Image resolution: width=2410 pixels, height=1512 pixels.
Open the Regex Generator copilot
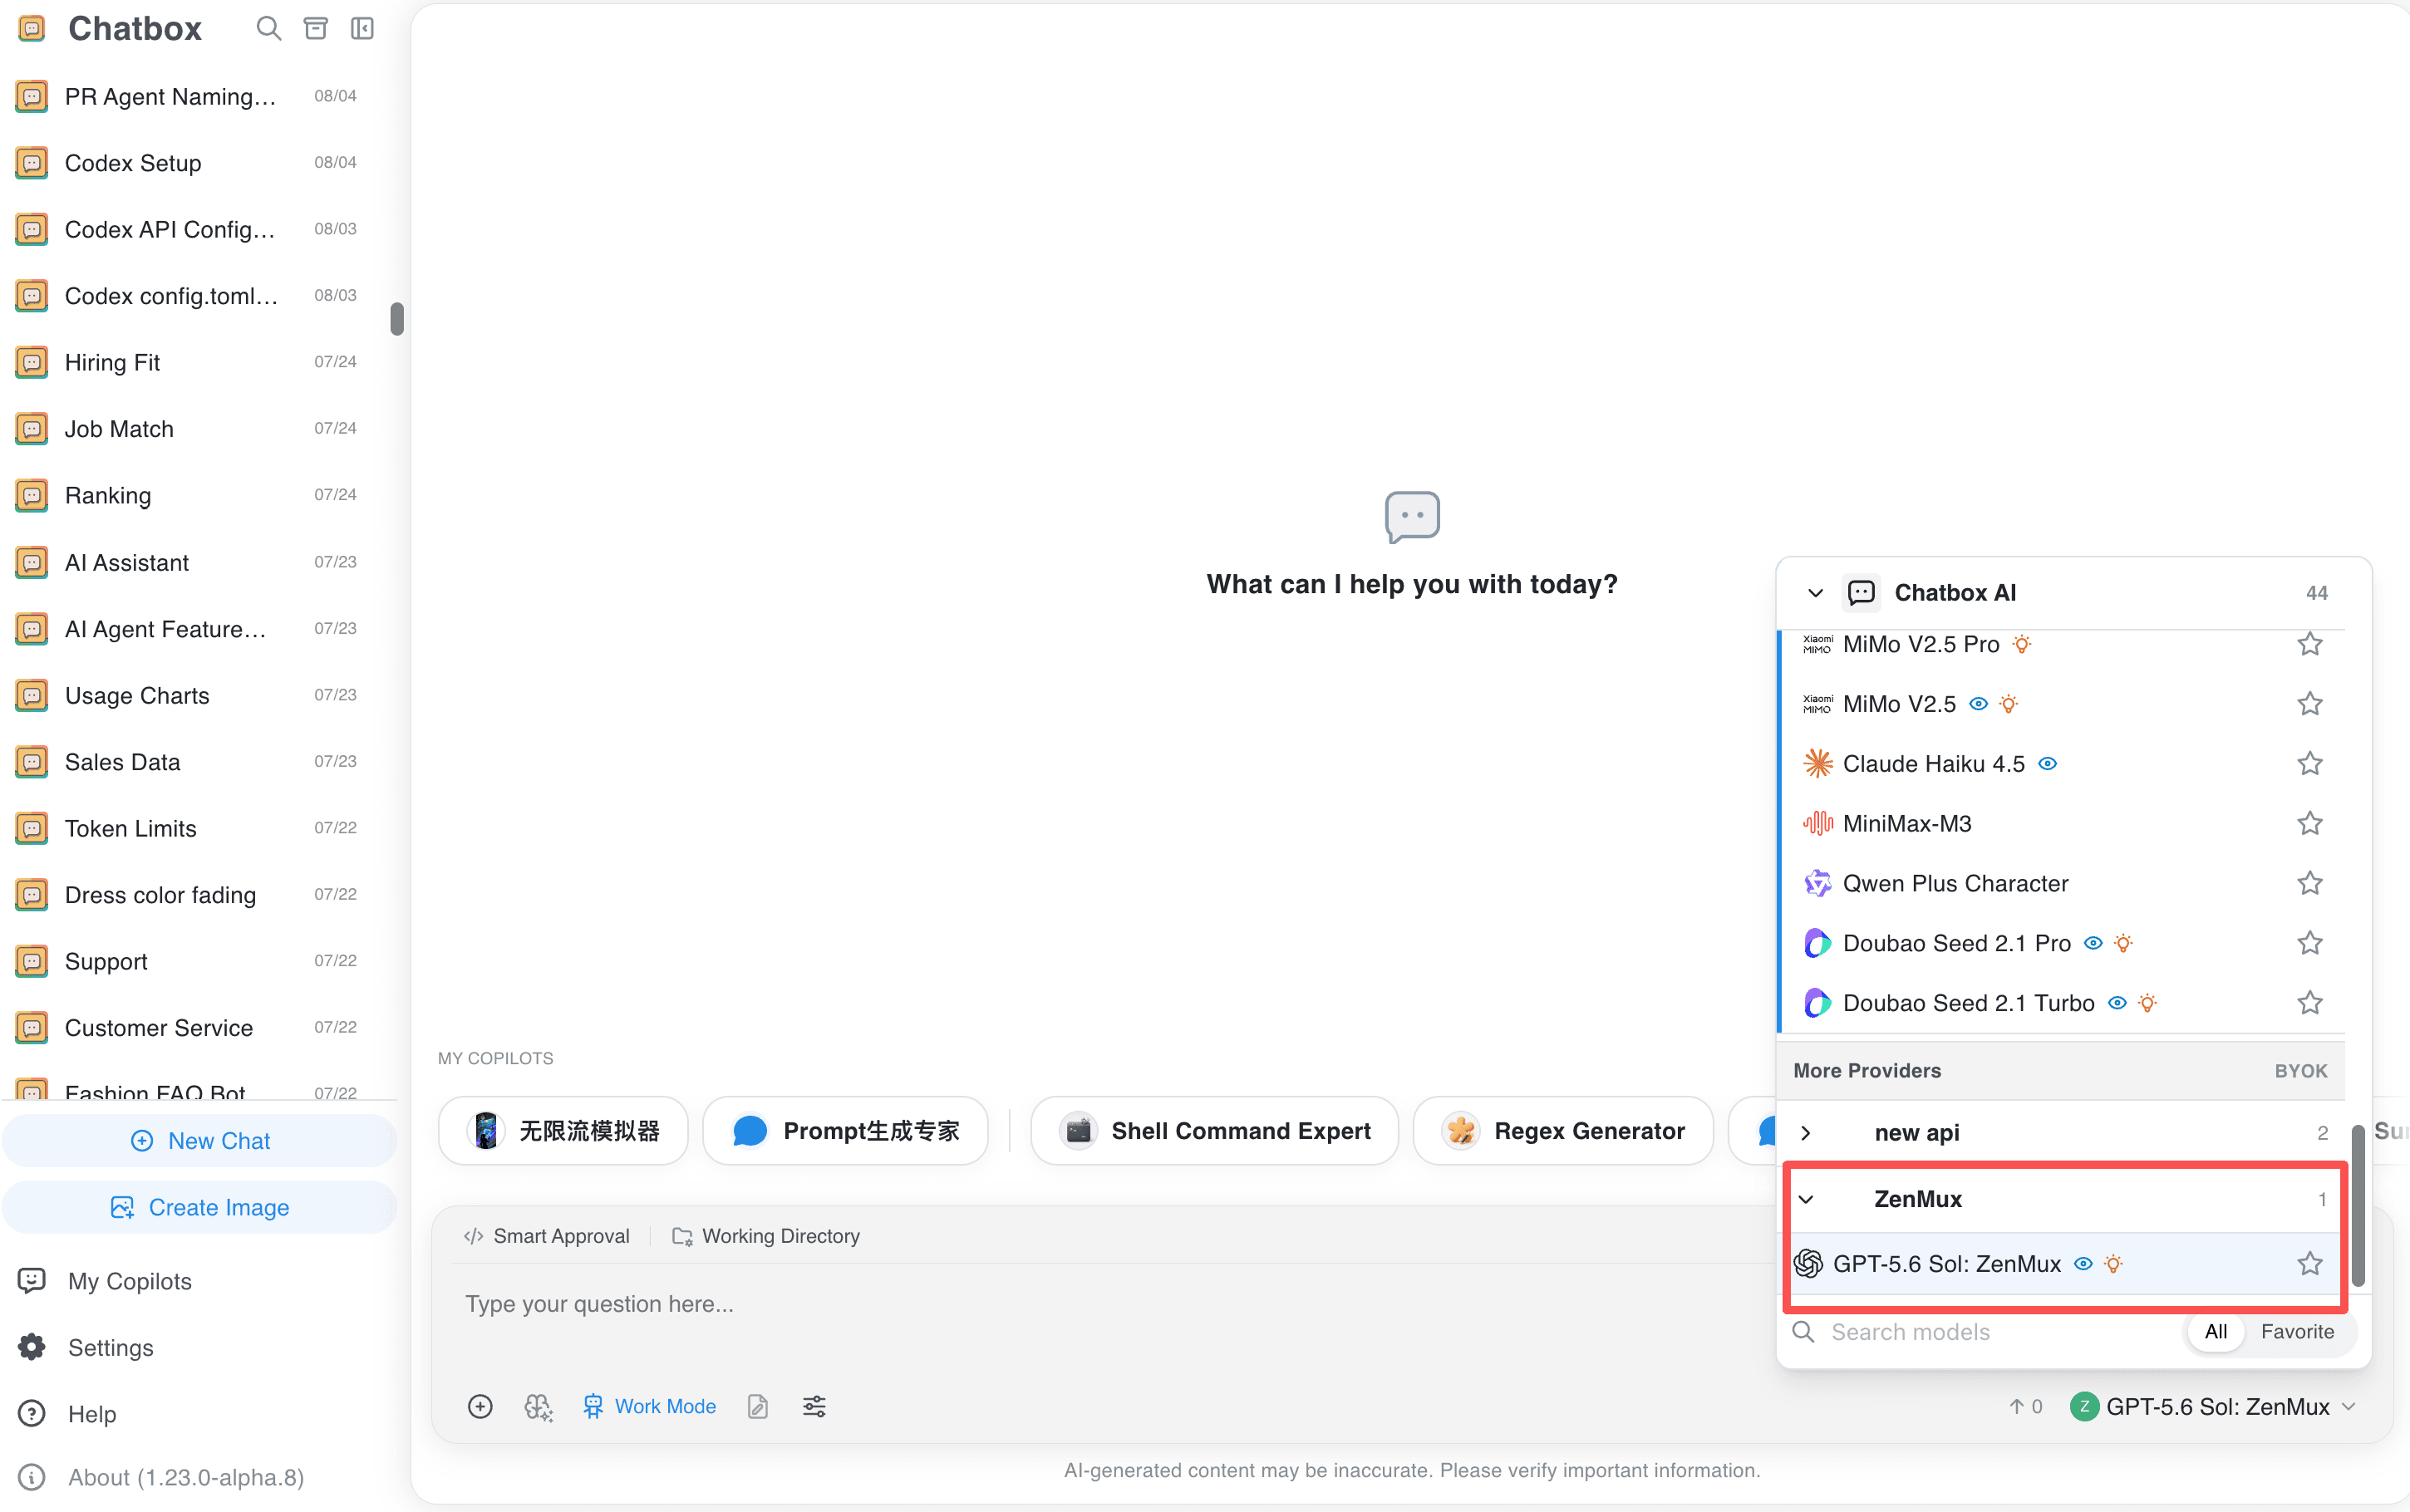1563,1130
